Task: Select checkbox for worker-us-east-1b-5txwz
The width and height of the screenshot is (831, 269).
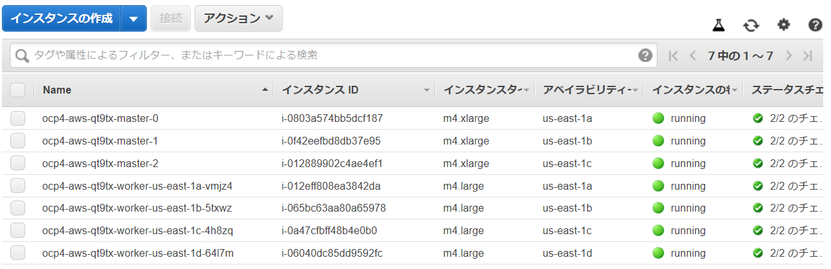Action: tap(17, 208)
